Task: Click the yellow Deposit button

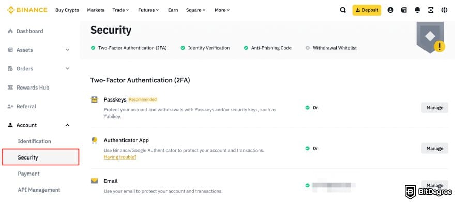Action: (367, 10)
